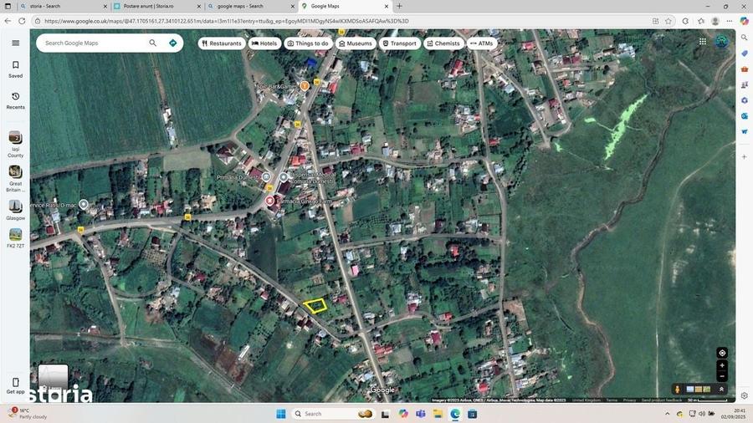Center map on my location
This screenshot has height=423, width=753.
[x=722, y=353]
